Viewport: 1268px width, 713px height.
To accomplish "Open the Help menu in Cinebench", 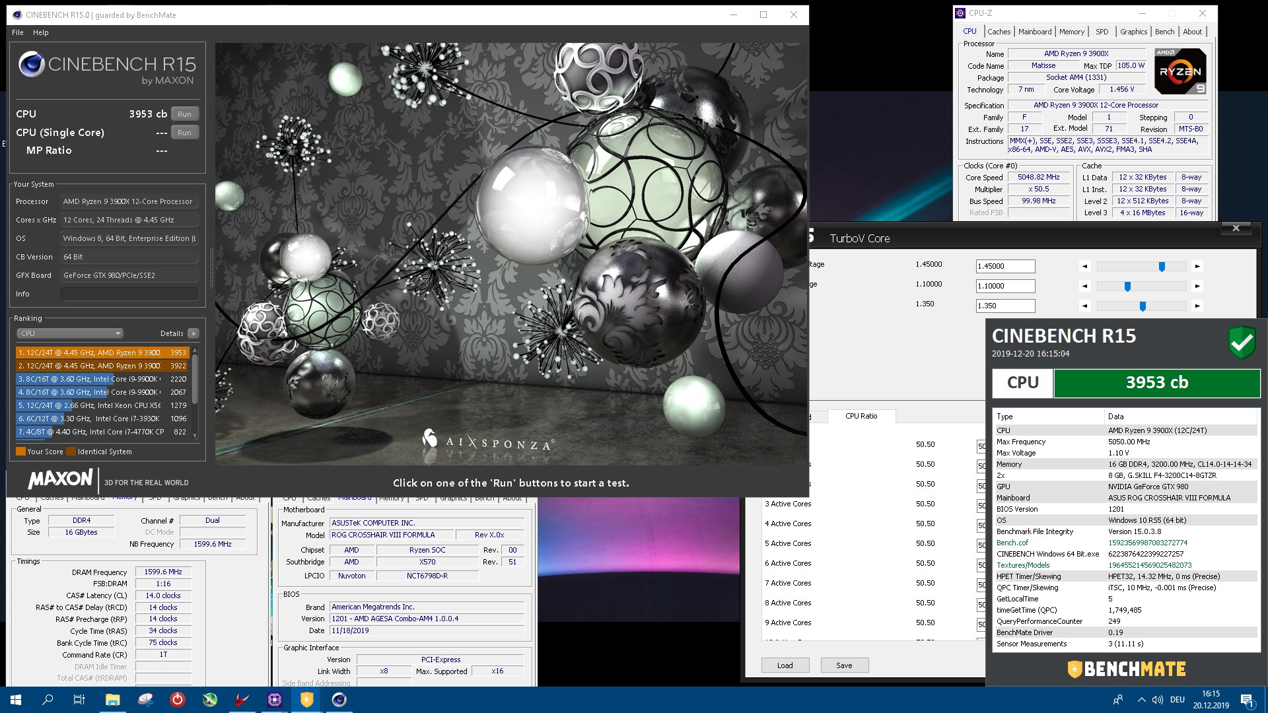I will [41, 32].
